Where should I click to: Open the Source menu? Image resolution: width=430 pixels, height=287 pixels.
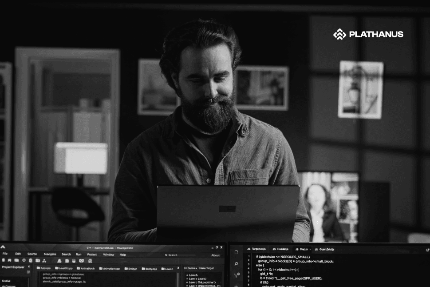coord(32,254)
